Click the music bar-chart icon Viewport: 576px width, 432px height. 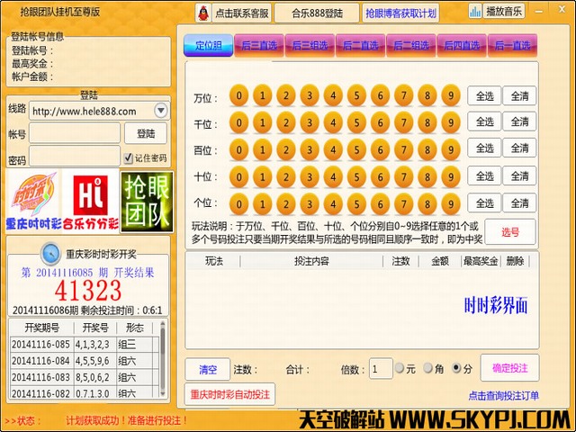point(475,12)
